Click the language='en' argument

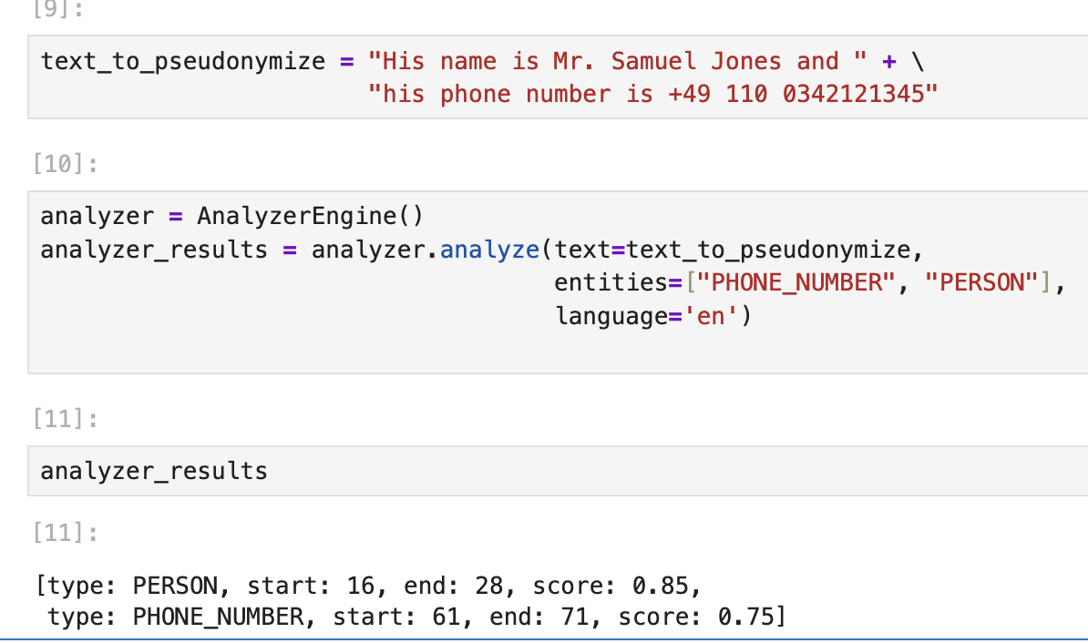[647, 316]
